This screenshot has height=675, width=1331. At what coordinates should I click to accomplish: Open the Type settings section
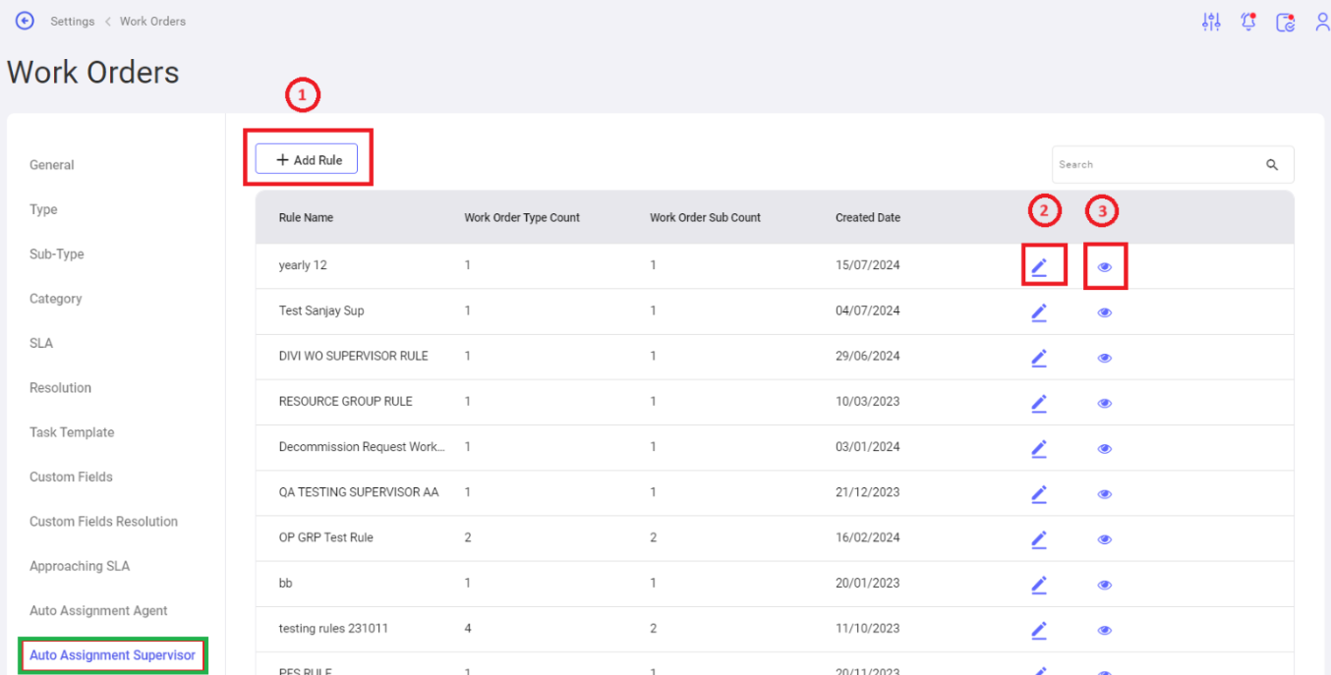(x=43, y=209)
